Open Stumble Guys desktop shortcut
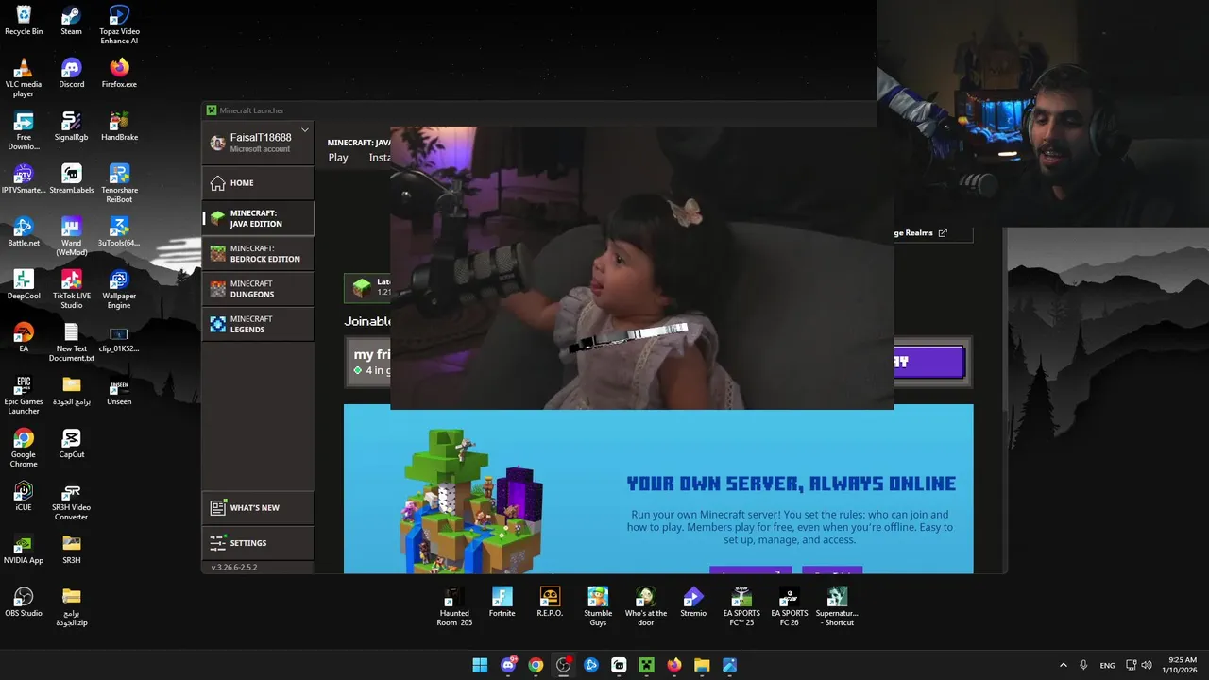This screenshot has width=1209, height=680. pyautogui.click(x=598, y=606)
